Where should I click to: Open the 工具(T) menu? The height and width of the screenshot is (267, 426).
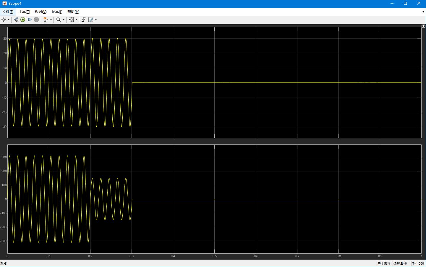click(24, 12)
